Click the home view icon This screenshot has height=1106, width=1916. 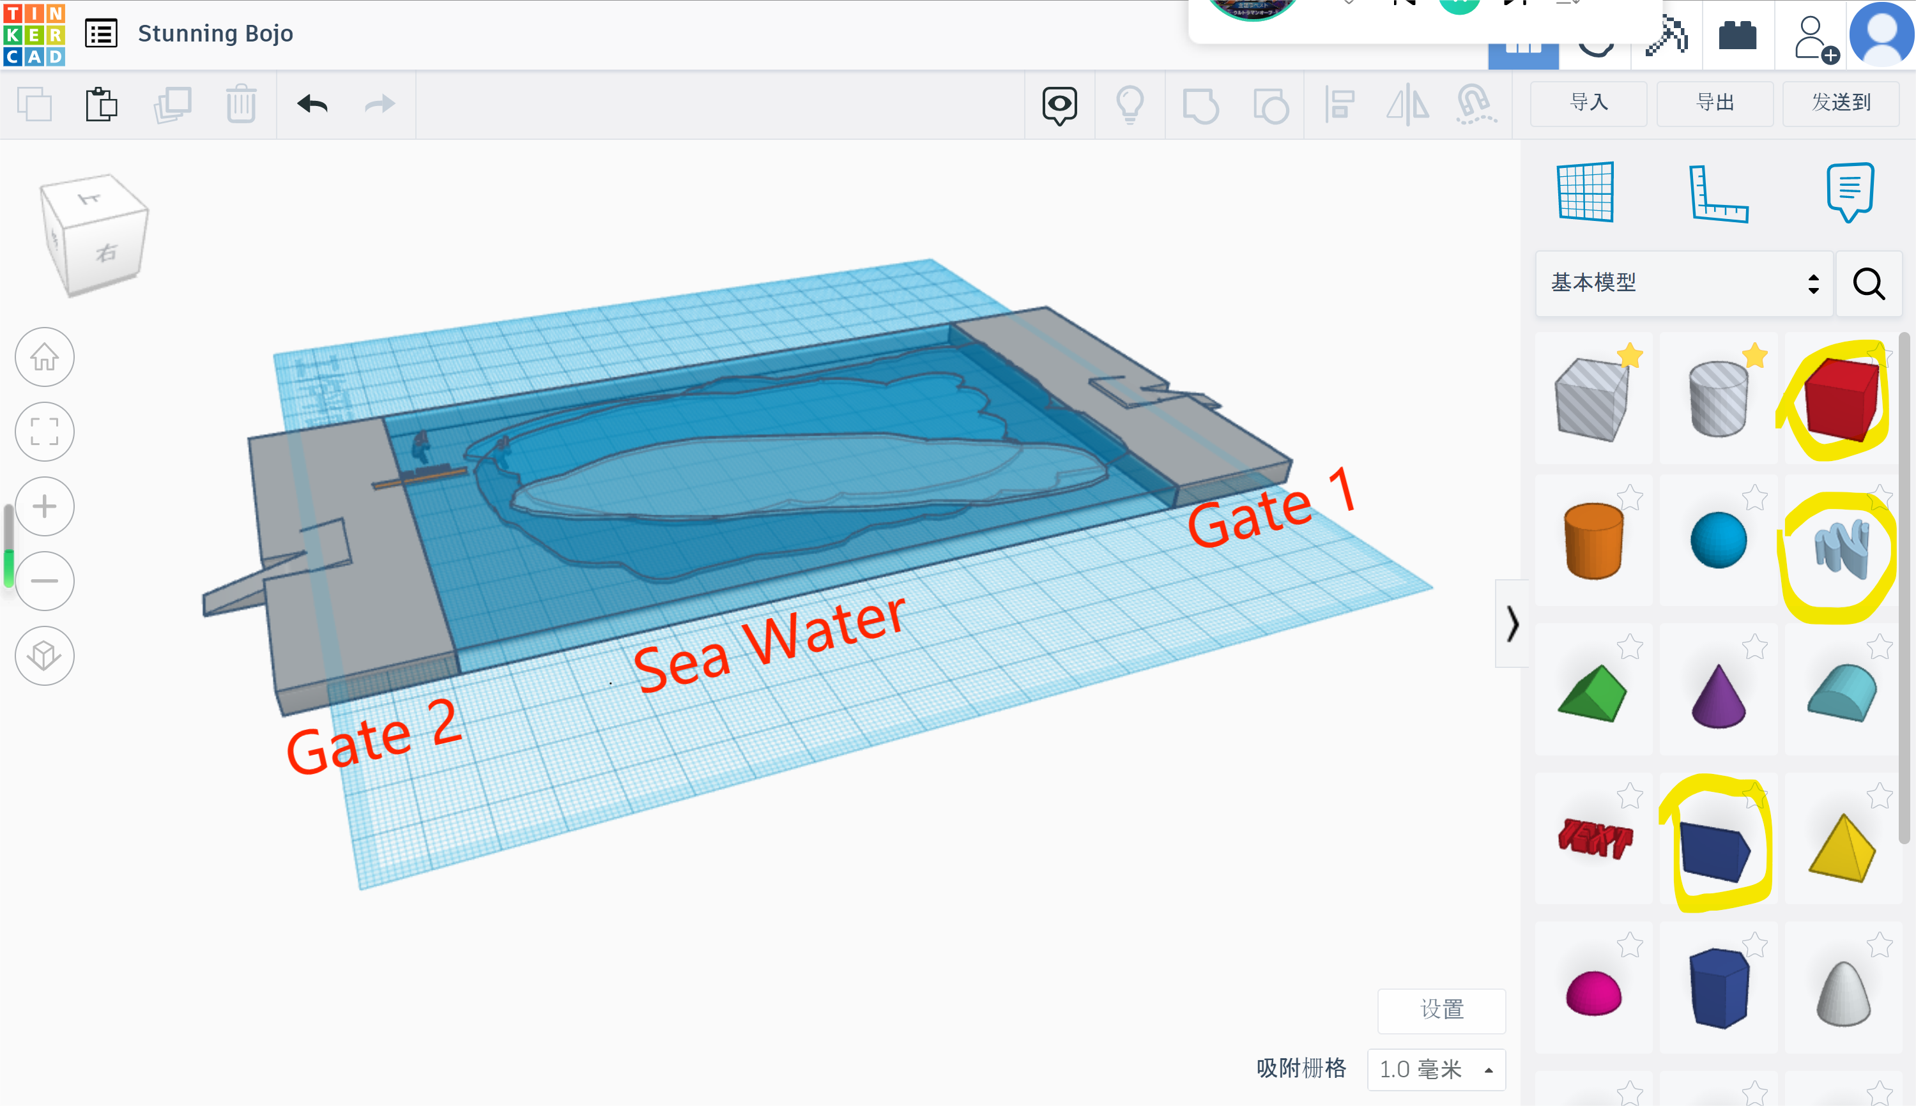click(x=44, y=357)
